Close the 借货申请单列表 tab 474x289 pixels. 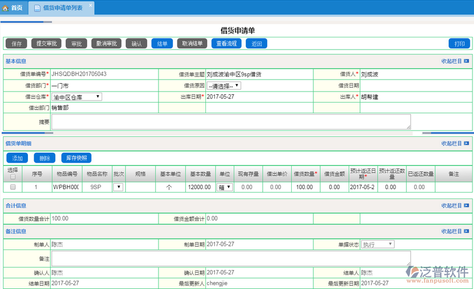(90, 6)
